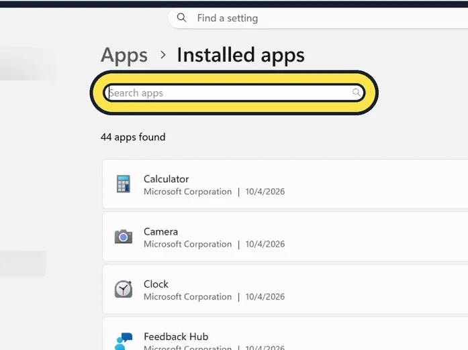The width and height of the screenshot is (468, 350).
Task: Click the Feedback Hub app icon
Action: point(124,341)
